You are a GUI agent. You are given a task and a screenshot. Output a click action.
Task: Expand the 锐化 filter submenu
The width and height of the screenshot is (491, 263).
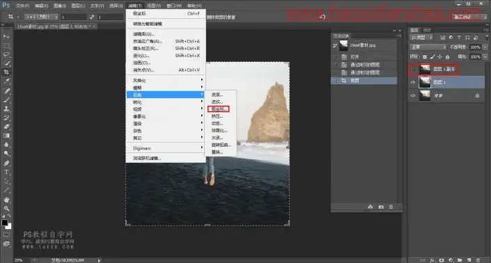(166, 102)
